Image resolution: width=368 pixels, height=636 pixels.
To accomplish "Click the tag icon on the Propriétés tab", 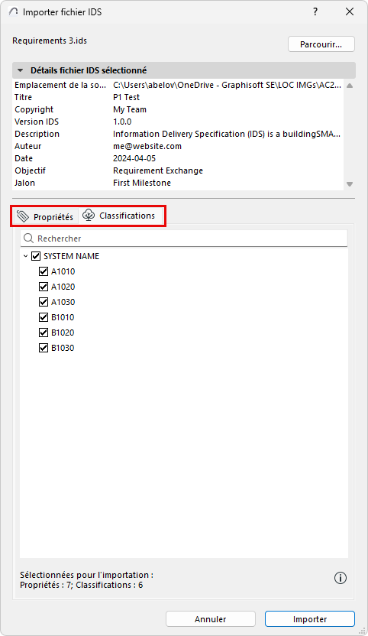I will tap(23, 216).
